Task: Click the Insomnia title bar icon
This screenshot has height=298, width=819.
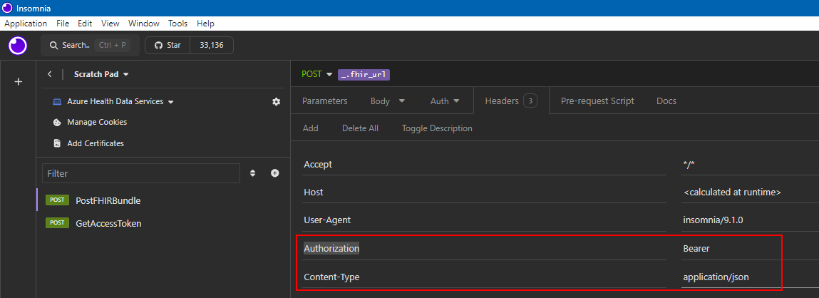Action: [7, 8]
